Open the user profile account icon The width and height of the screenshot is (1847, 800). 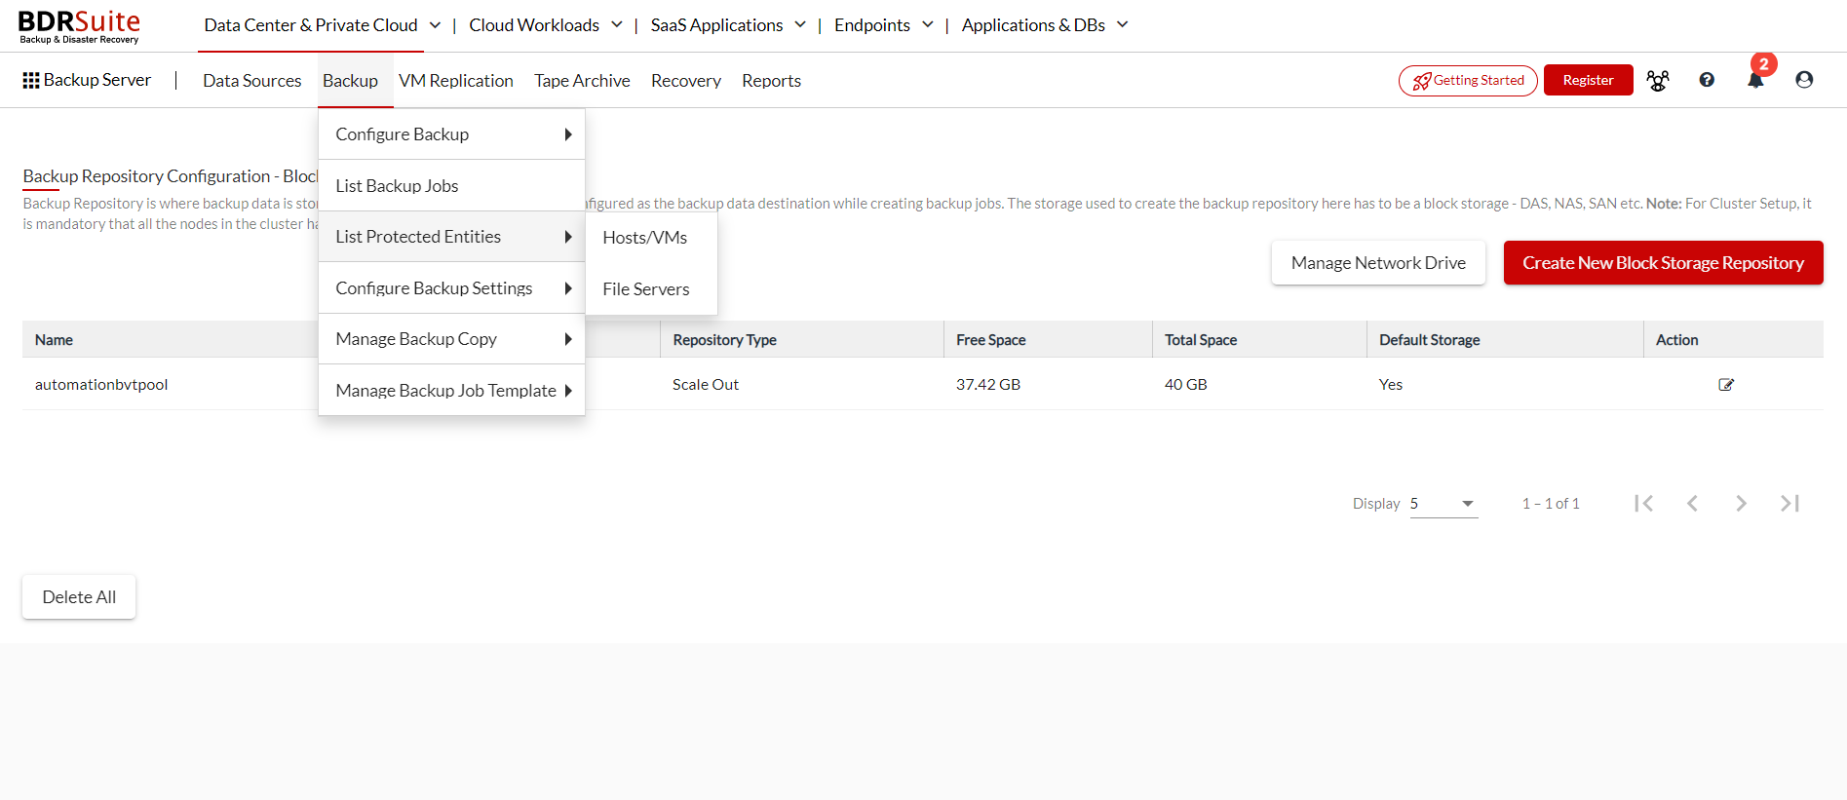pyautogui.click(x=1804, y=80)
